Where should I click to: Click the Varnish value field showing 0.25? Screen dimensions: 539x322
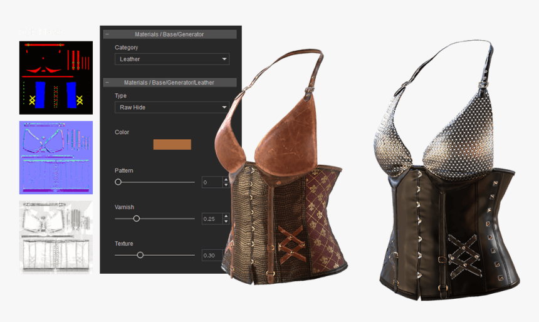pos(212,219)
